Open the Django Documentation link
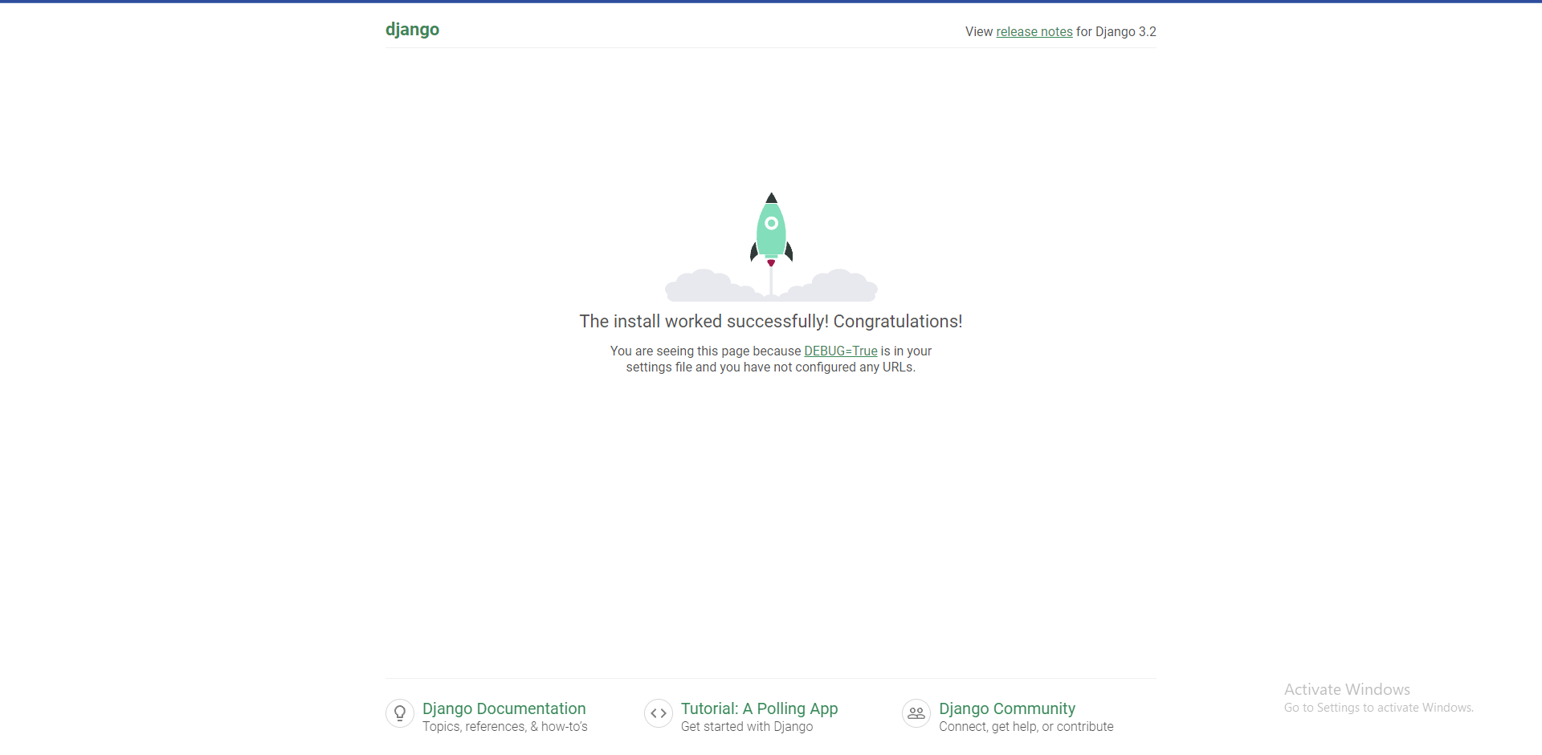This screenshot has height=755, width=1542. [504, 708]
